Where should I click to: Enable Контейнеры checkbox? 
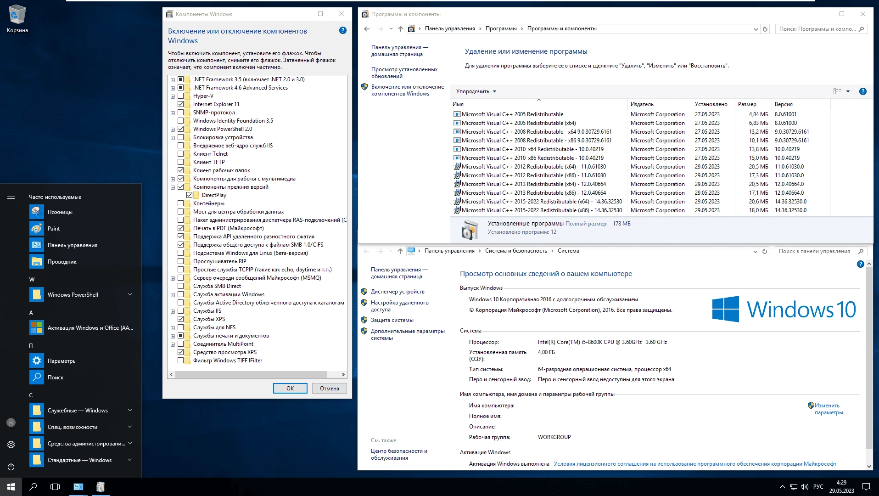(x=180, y=203)
